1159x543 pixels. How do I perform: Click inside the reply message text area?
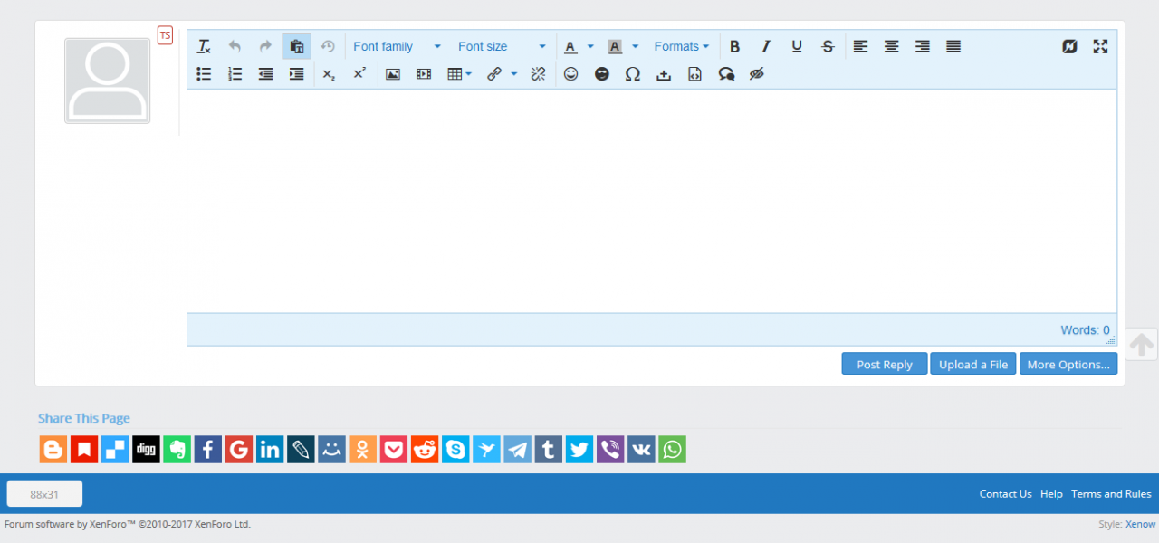(x=651, y=201)
